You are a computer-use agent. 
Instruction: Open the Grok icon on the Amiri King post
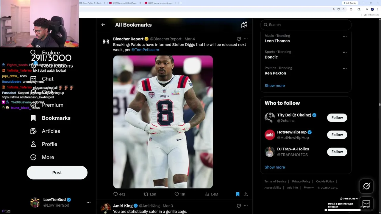click(239, 206)
